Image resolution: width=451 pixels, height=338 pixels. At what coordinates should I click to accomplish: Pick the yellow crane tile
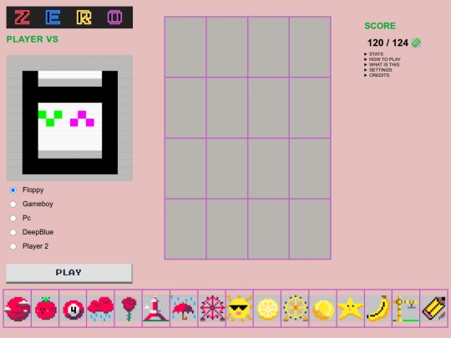tap(406, 309)
